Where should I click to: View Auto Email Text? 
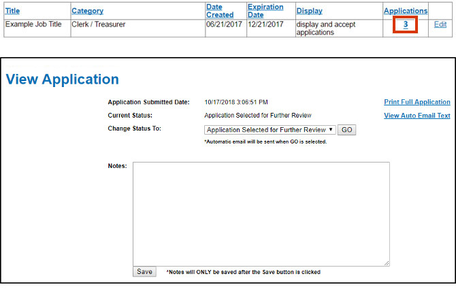[x=417, y=116]
